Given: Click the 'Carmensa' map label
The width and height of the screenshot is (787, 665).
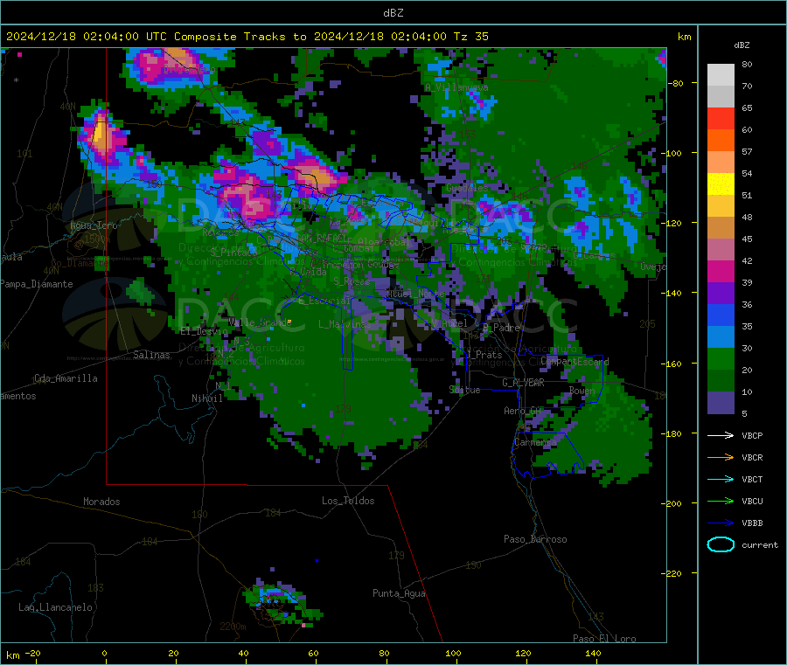Looking at the screenshot, I should tap(535, 442).
